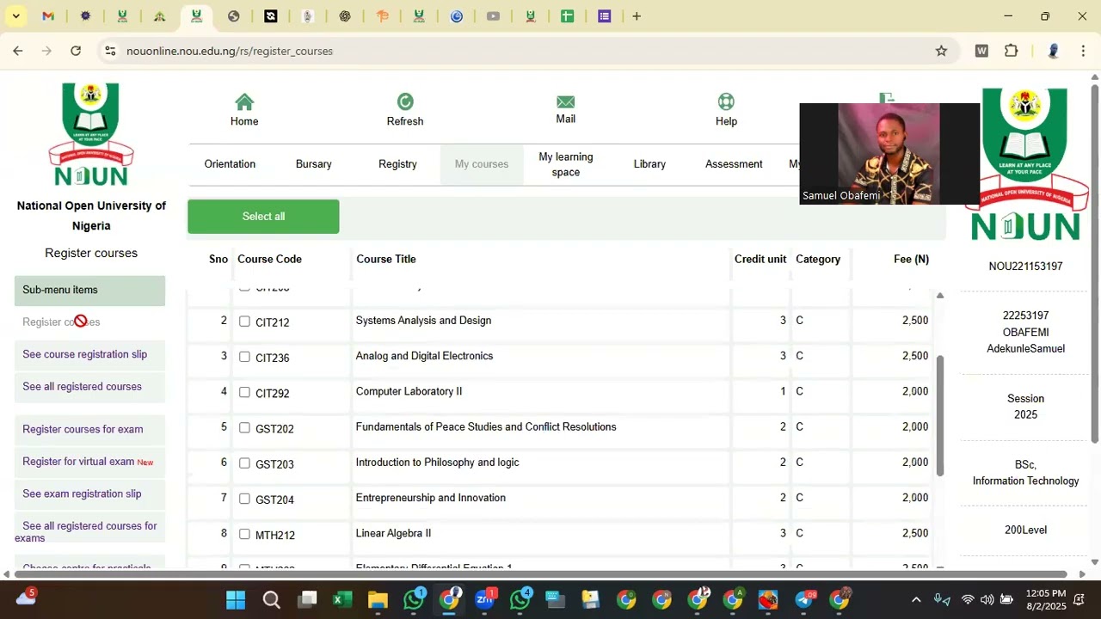
Task: Bookmark this page with star icon
Action: [941, 51]
